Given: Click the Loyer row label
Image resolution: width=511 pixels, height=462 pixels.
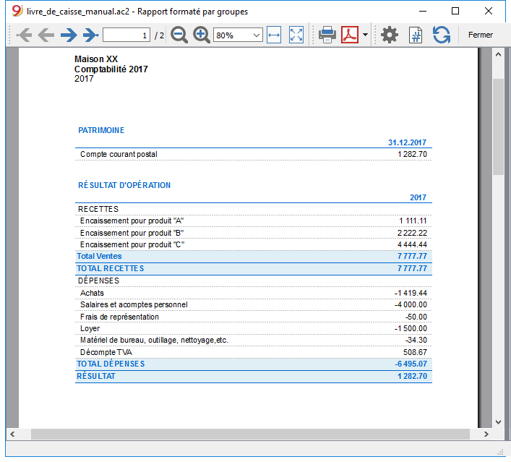Looking at the screenshot, I should tap(90, 329).
